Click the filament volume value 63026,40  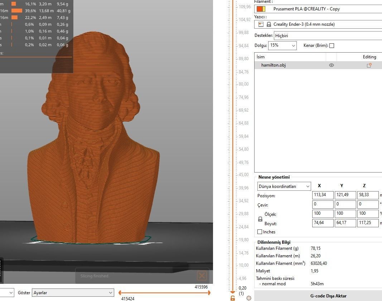click(x=319, y=263)
